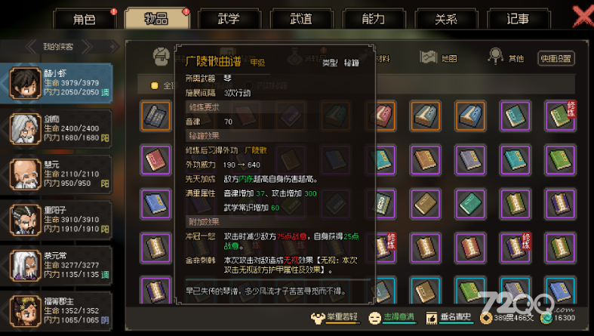This screenshot has height=336, width=594.
Task: Select 福菁郡主 portrait in the hero list
Action: tap(26, 310)
